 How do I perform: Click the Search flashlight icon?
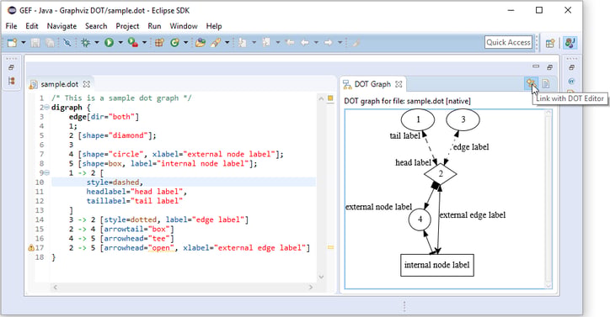(x=216, y=42)
